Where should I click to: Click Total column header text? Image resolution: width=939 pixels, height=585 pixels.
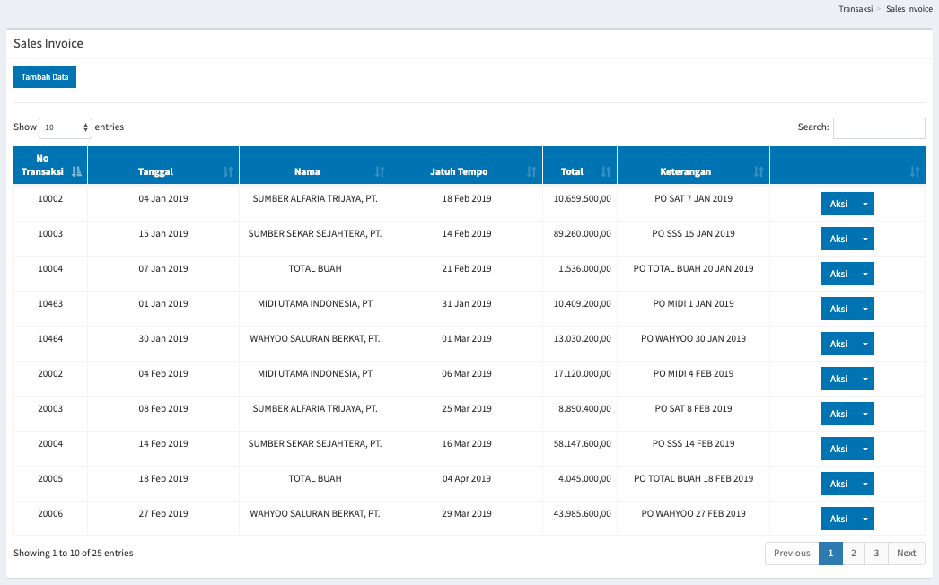click(x=572, y=172)
